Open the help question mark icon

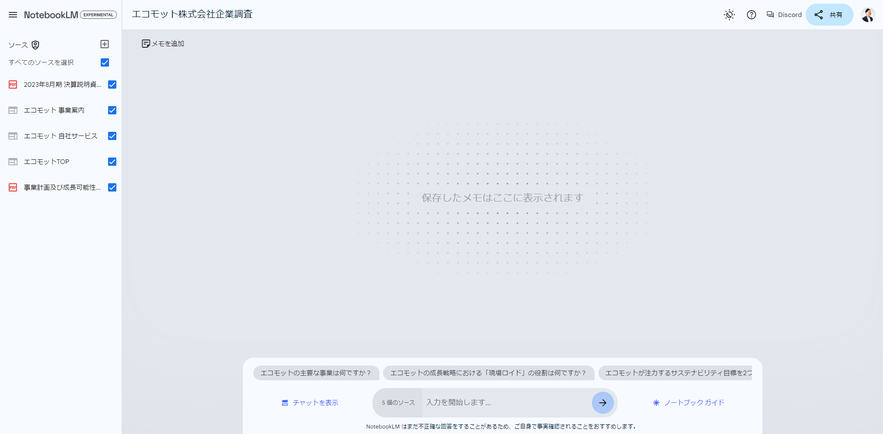(751, 15)
